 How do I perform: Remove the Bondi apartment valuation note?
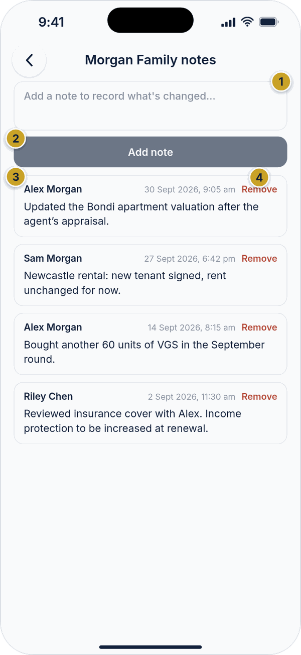pos(259,189)
